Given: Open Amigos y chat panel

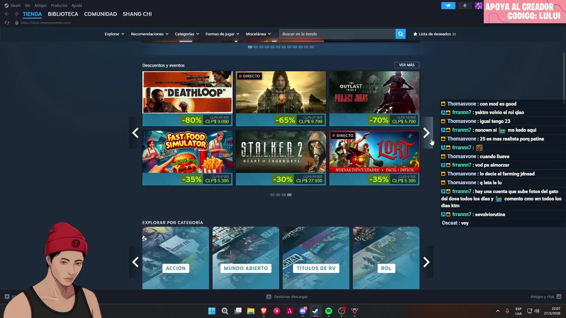Looking at the screenshot, I should coord(546,297).
